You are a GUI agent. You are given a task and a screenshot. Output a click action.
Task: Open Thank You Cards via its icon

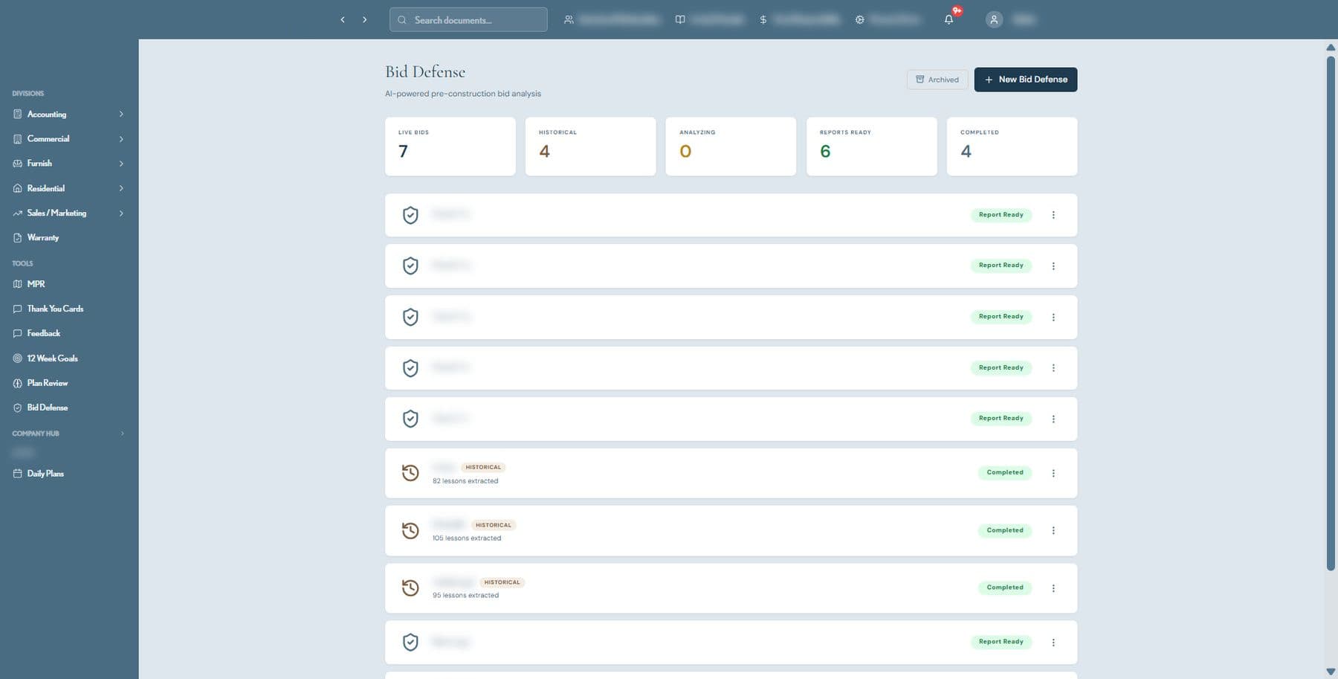point(18,309)
